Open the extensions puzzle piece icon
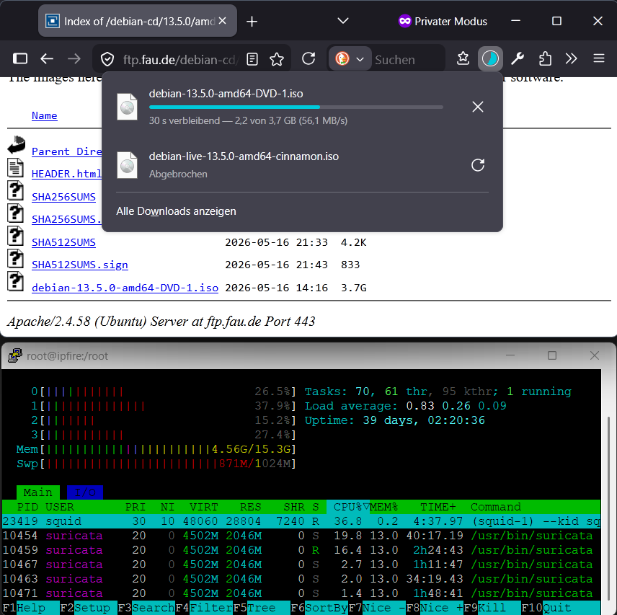The image size is (617, 615). [545, 59]
